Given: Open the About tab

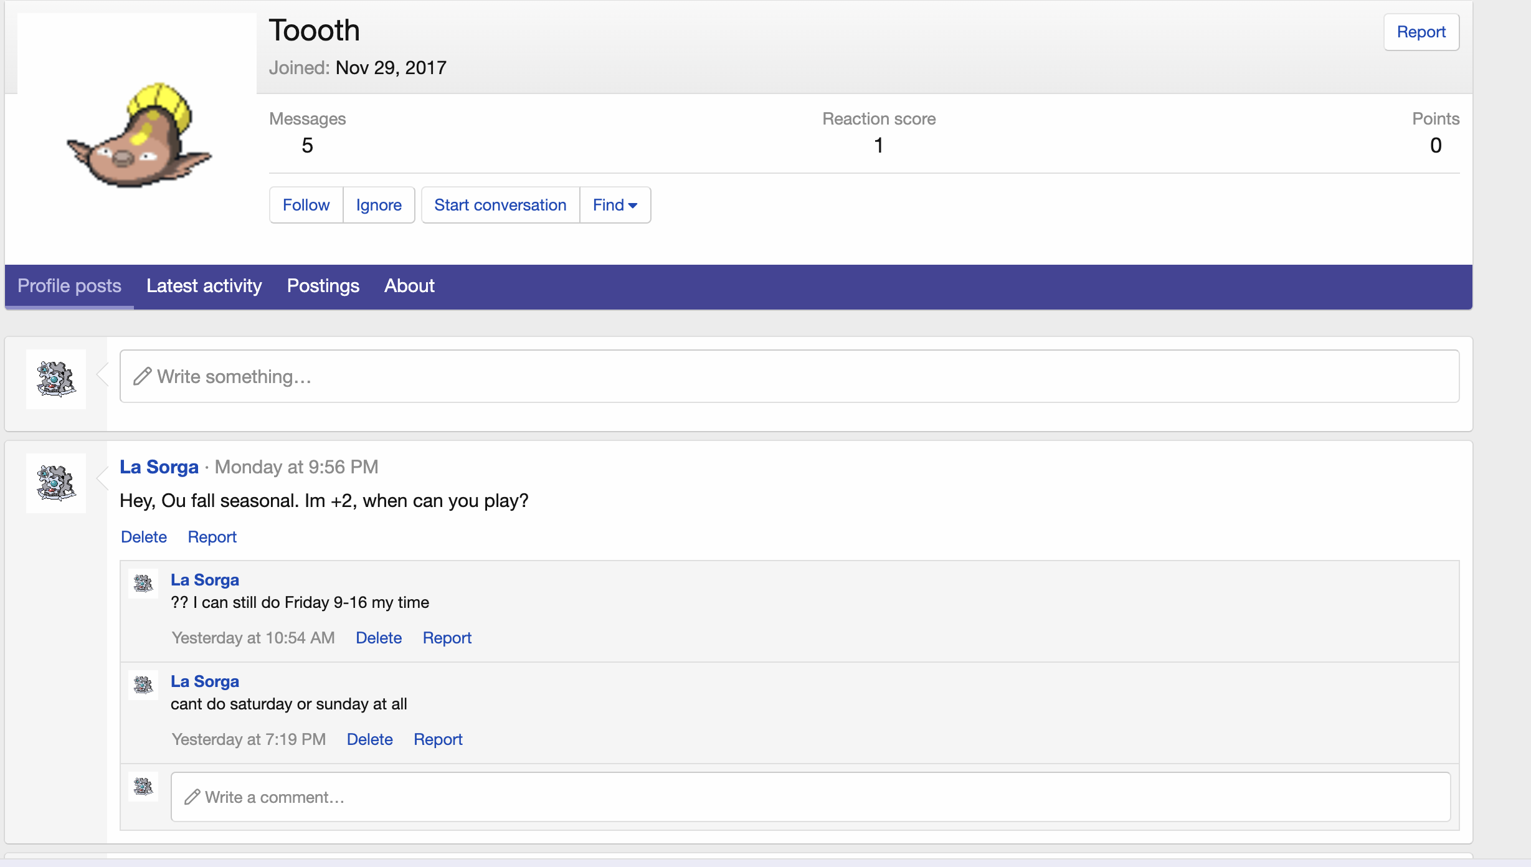Looking at the screenshot, I should coord(409,286).
